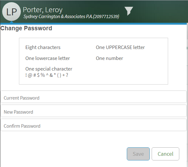Screen dimensions: 188x167
Task: Focus the New Password field
Action: [x=94, y=112]
